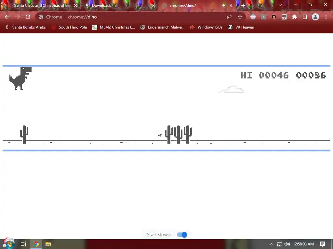The image size is (333, 249).
Task: Restore down the Chrome window
Action: [x=311, y=5]
